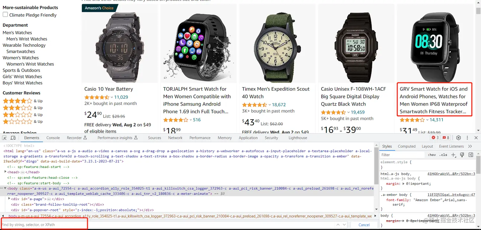Activate the inspect element picker icon
Screen dimensions: 481x230
pyautogui.click(x=4, y=138)
